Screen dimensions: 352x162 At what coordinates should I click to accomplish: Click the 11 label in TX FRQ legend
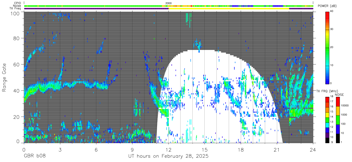click(332, 132)
